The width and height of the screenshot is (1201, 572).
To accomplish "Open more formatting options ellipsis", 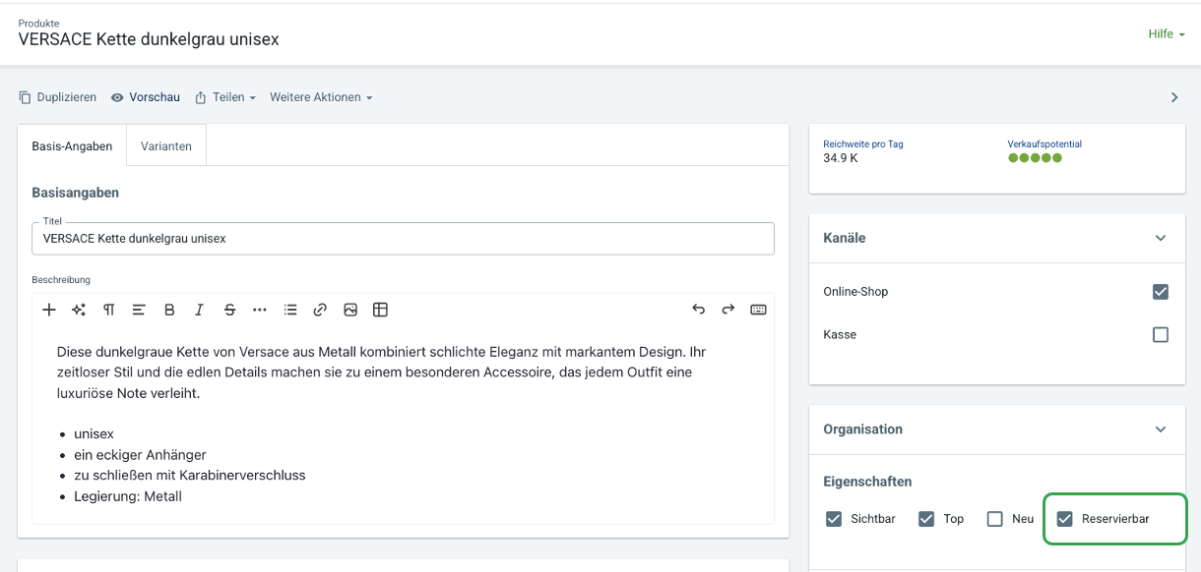I will pos(260,310).
